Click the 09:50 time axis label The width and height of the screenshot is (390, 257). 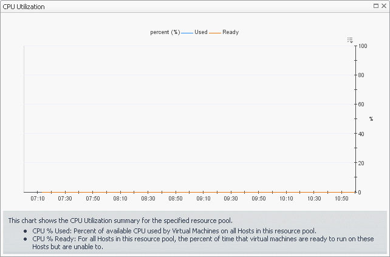(x=259, y=199)
